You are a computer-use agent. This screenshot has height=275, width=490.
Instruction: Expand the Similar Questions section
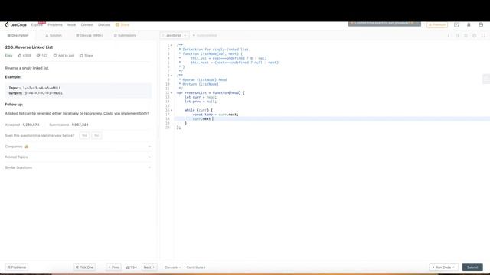(x=78, y=167)
